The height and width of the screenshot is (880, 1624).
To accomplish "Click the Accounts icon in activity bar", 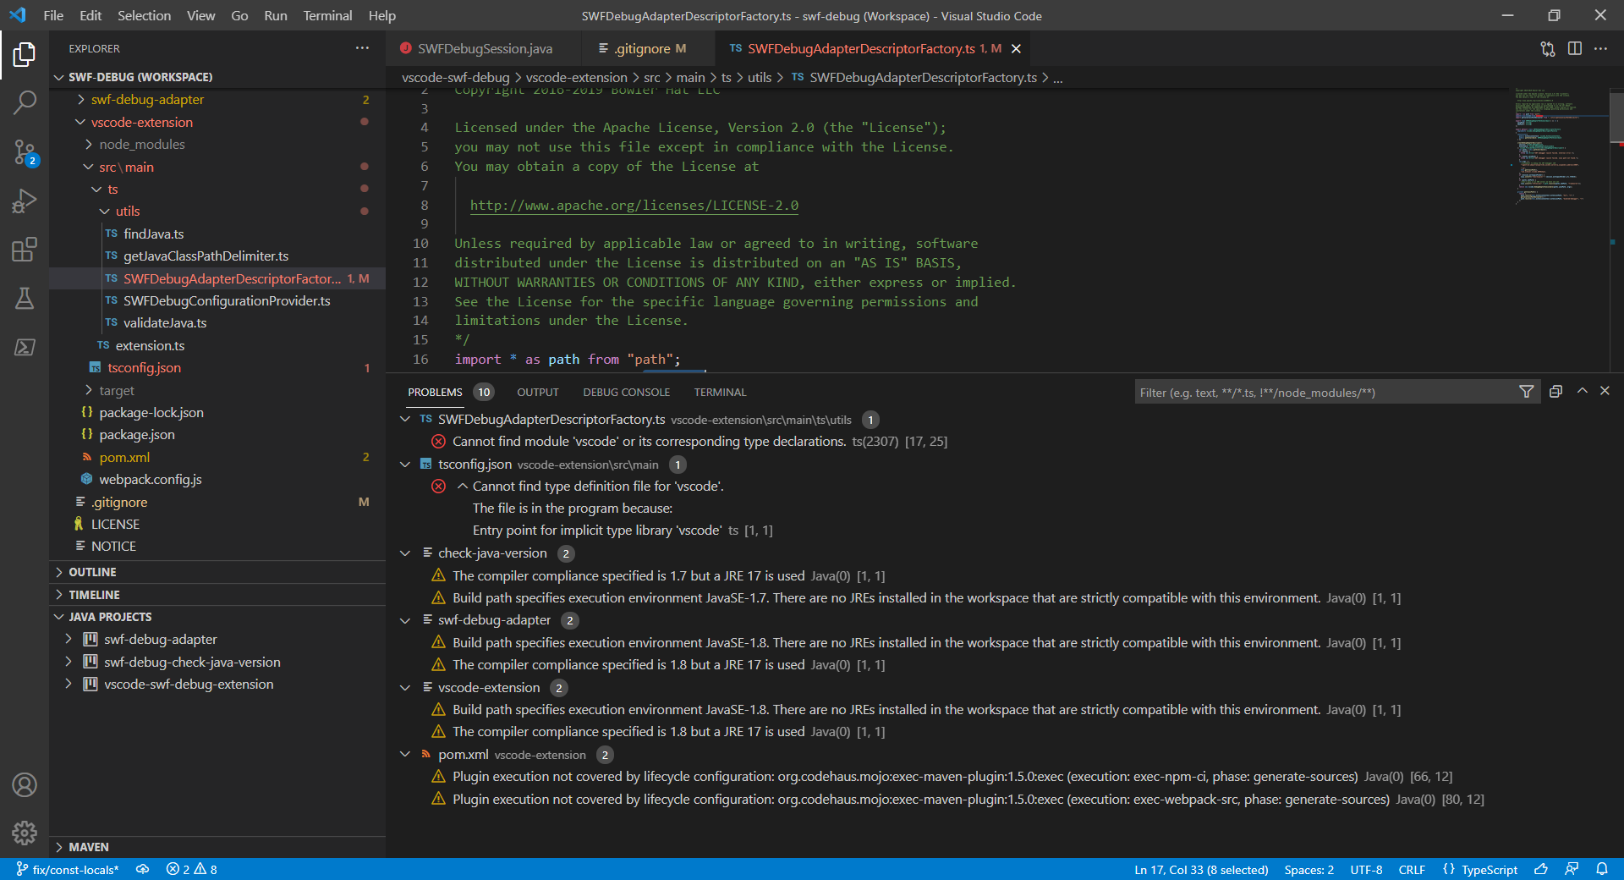I will pos(25,785).
